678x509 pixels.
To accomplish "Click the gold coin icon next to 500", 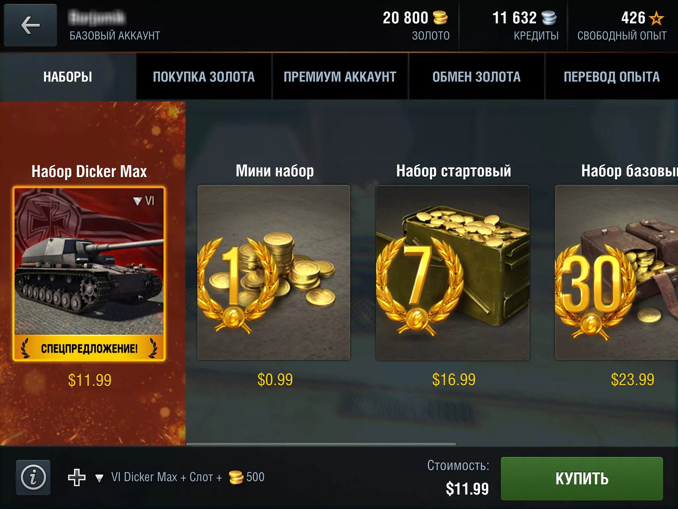I will [236, 477].
